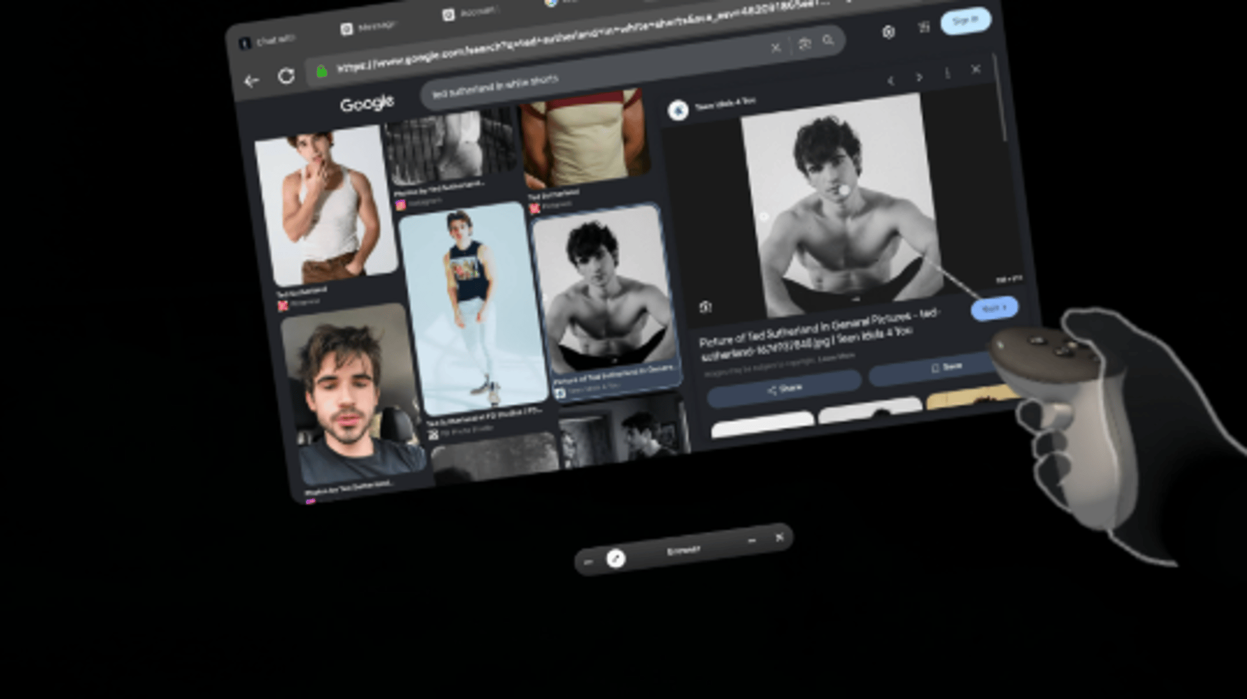Switch to the 'Chat with' tab
1247x699 pixels.
point(268,41)
